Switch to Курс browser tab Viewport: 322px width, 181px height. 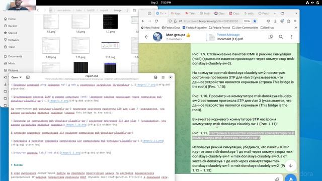pos(176,14)
